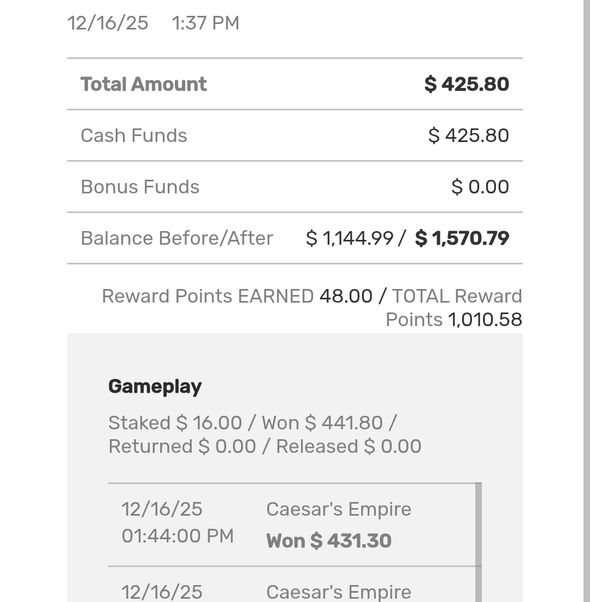Screen dimensions: 590x602
Task: Click the after balance $ 1,570.79
Action: click(462, 238)
